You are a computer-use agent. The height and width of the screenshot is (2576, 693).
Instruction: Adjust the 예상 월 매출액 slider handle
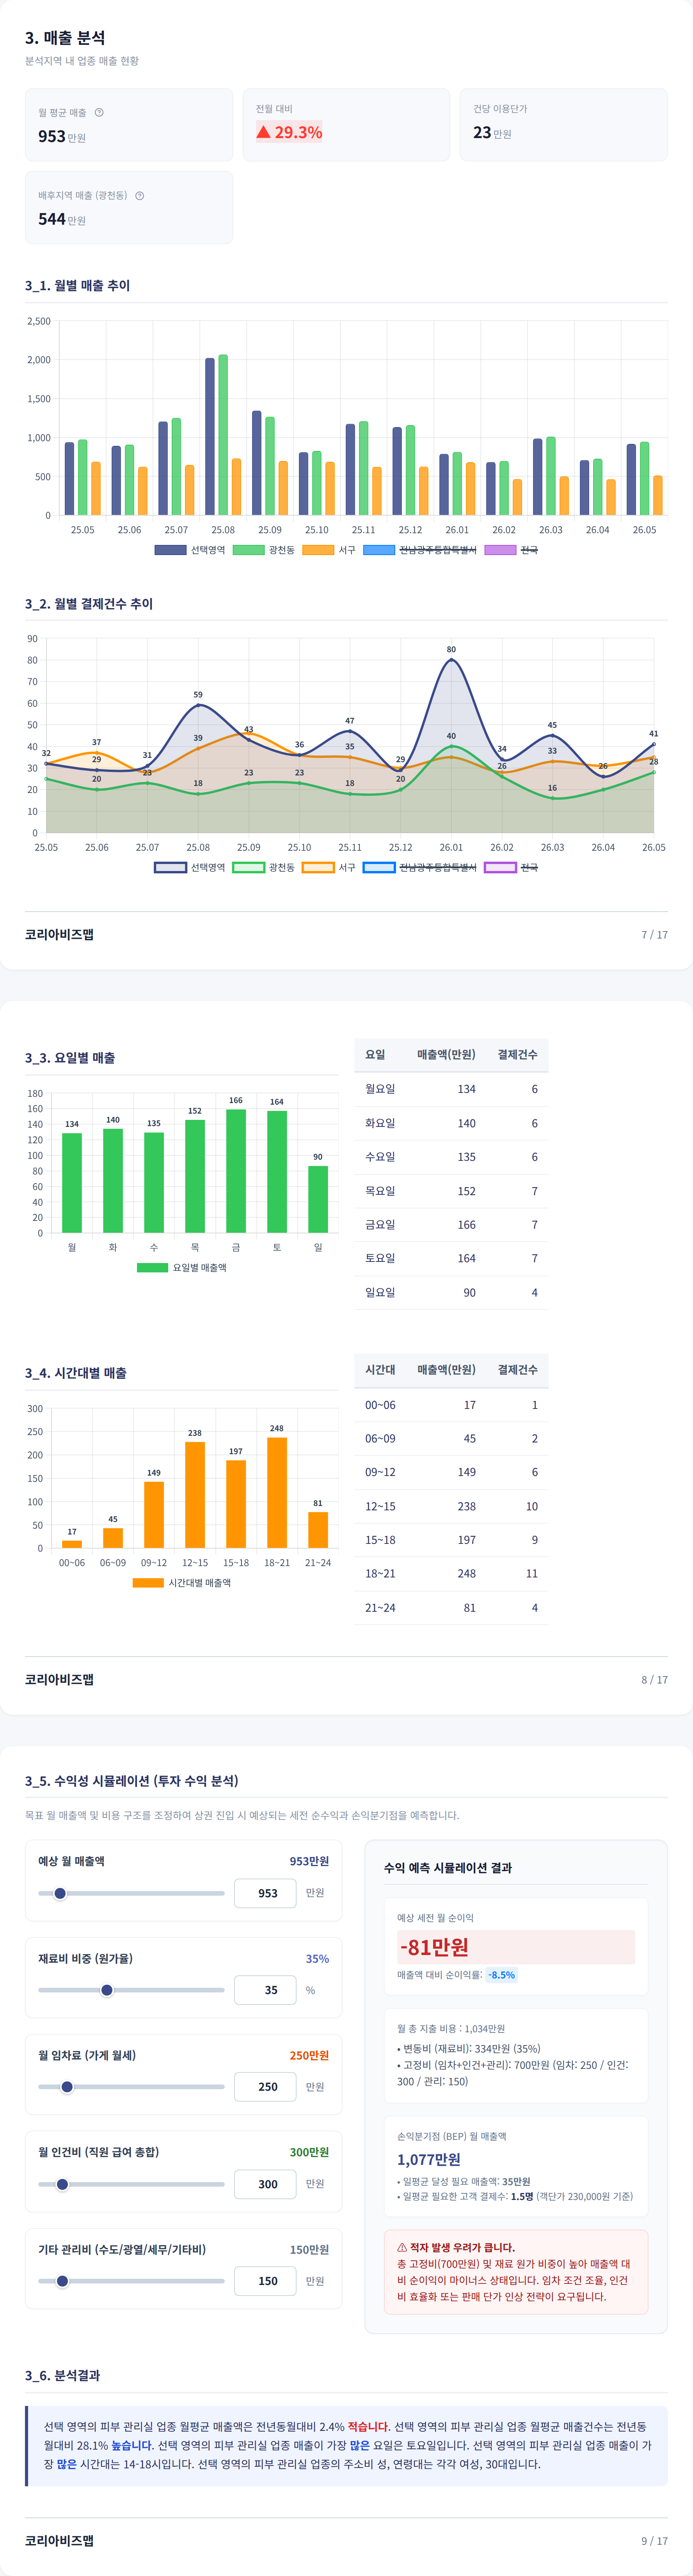tap(60, 1893)
